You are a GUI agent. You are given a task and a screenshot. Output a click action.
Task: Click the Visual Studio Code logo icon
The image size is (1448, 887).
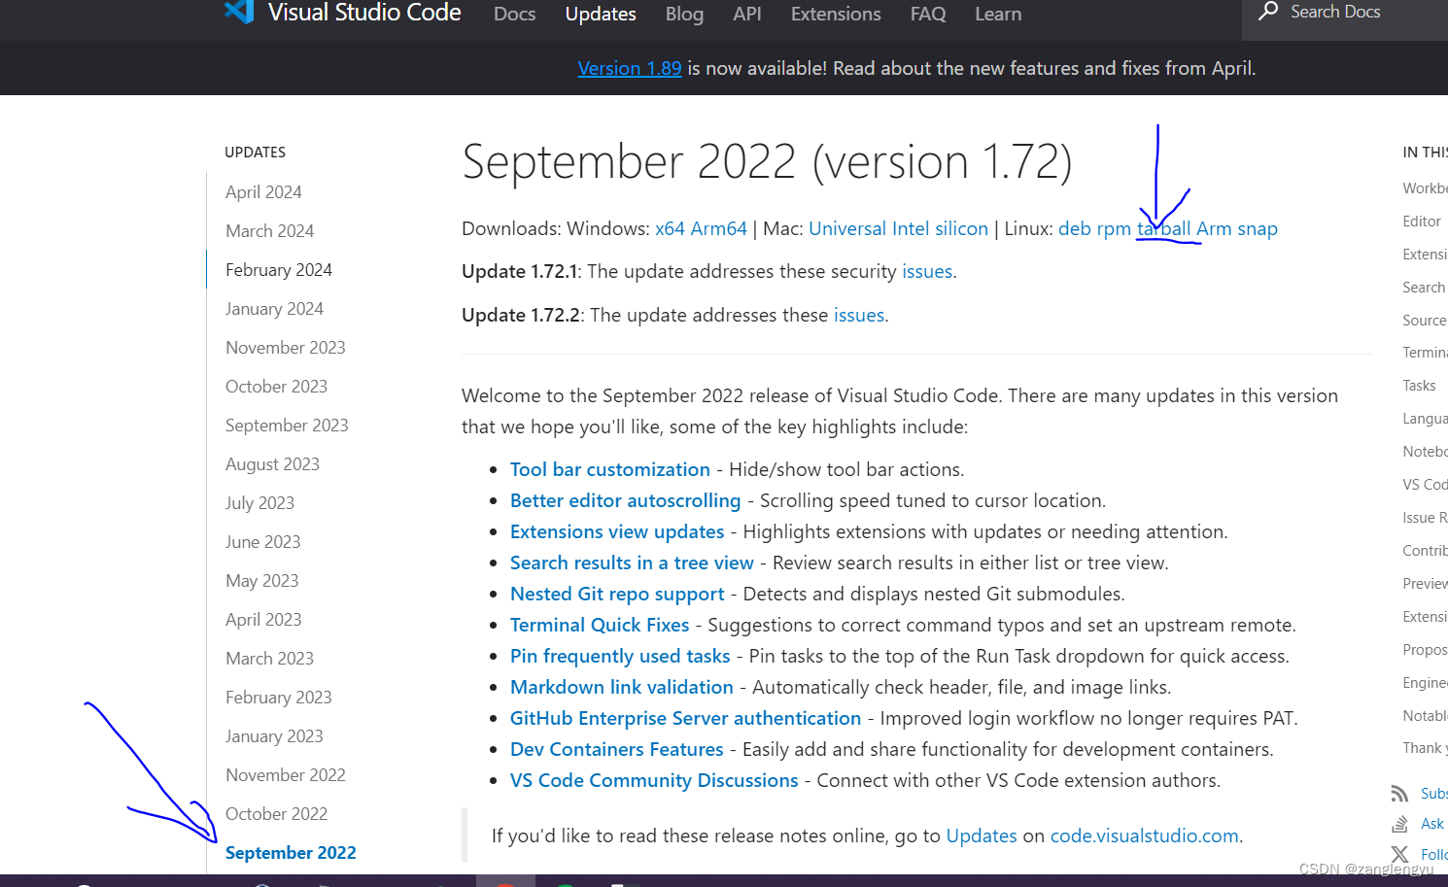[239, 11]
